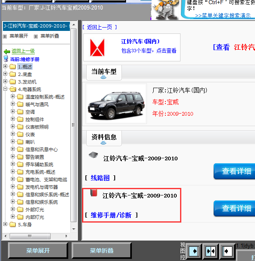Click 返回上一页 link
This screenshot has width=255, height=261.
coord(100,27)
